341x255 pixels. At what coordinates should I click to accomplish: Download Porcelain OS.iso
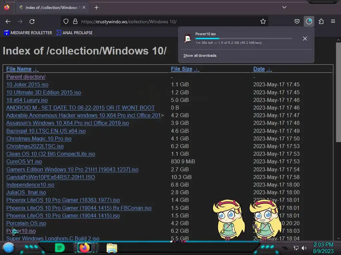coord(26,223)
